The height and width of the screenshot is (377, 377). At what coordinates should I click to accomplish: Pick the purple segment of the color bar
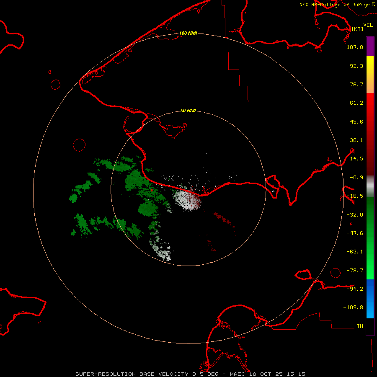click(370, 46)
